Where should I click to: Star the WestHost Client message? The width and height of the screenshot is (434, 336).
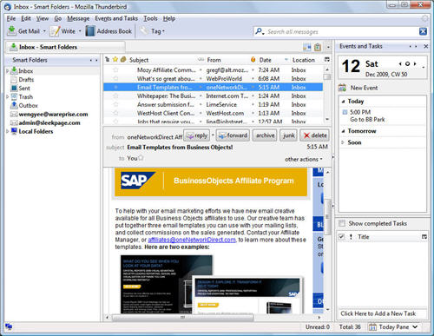pyautogui.click(x=115, y=113)
